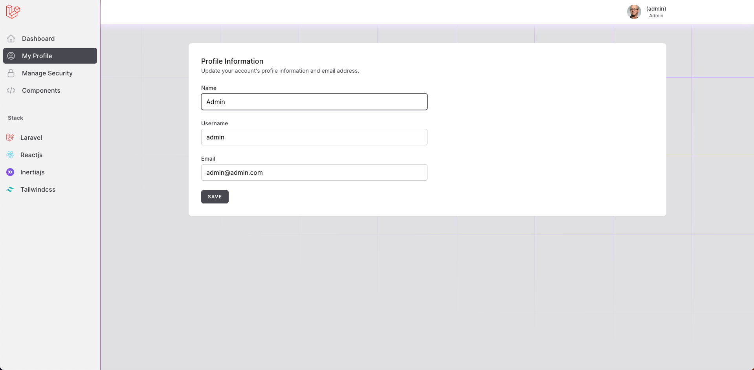The image size is (754, 370).
Task: Select My Profile in sidebar
Action: [37, 56]
